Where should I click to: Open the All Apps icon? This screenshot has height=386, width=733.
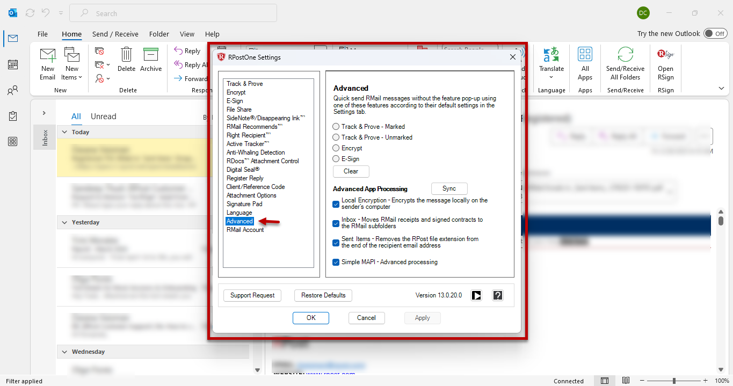[x=585, y=55]
